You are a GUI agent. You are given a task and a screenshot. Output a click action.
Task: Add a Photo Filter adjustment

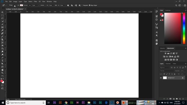tap(172, 57)
